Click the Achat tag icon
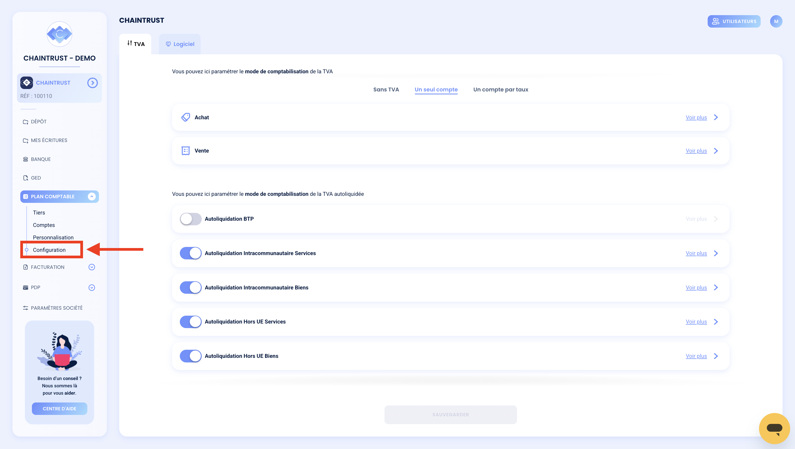 click(186, 117)
